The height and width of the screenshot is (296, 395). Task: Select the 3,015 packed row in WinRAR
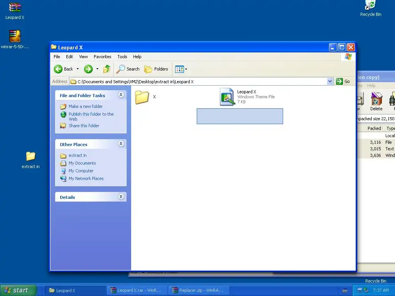pyautogui.click(x=376, y=149)
